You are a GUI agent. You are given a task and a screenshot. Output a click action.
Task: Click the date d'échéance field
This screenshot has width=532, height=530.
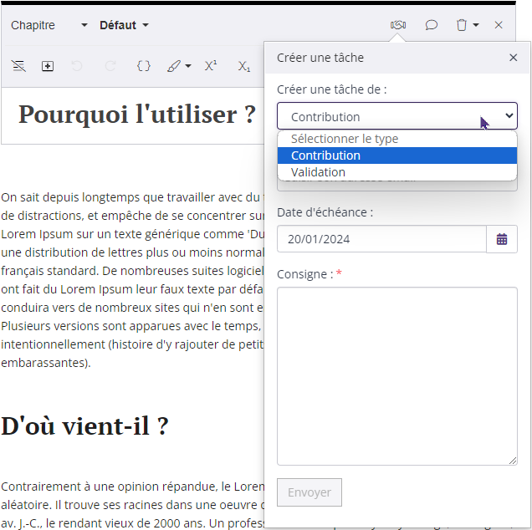[x=381, y=239]
